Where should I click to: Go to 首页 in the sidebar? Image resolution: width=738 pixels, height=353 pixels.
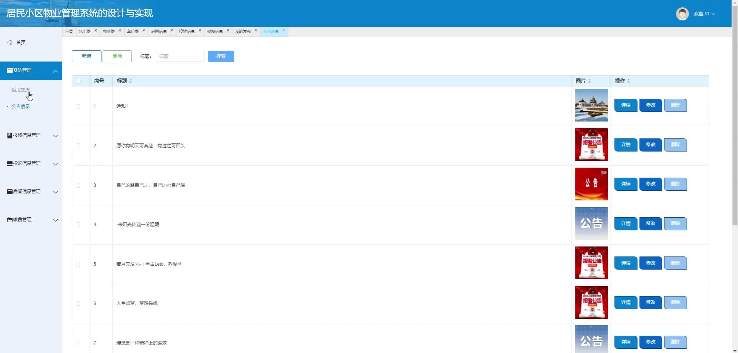(x=21, y=43)
